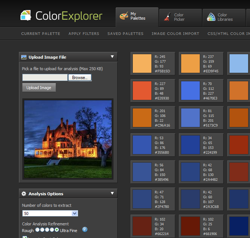
Task: Select the #224199 dark blue swatch
Action: tap(190, 145)
